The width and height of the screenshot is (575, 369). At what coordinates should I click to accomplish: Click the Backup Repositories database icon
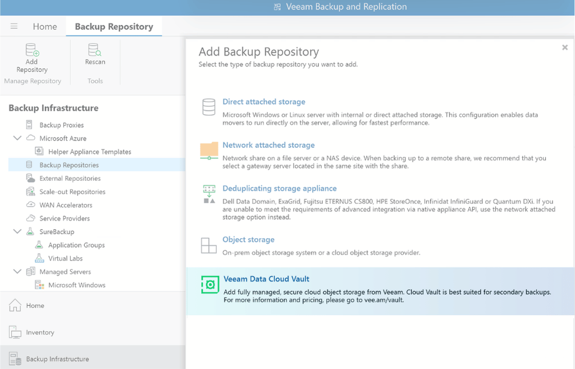point(29,165)
